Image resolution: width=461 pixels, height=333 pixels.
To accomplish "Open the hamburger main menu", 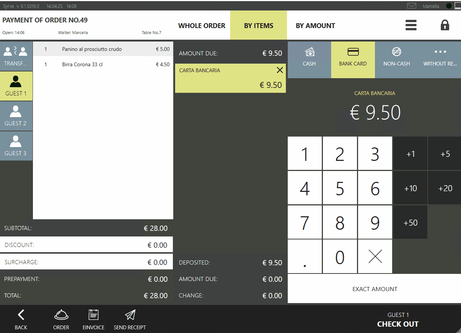I will [411, 25].
